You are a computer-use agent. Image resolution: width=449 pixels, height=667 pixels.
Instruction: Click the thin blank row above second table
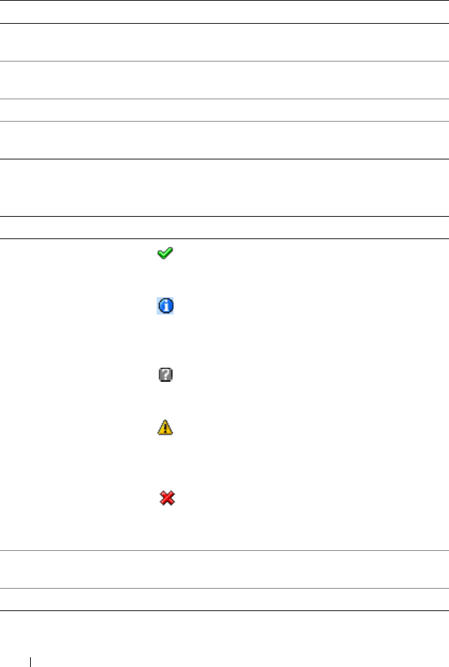[224, 110]
